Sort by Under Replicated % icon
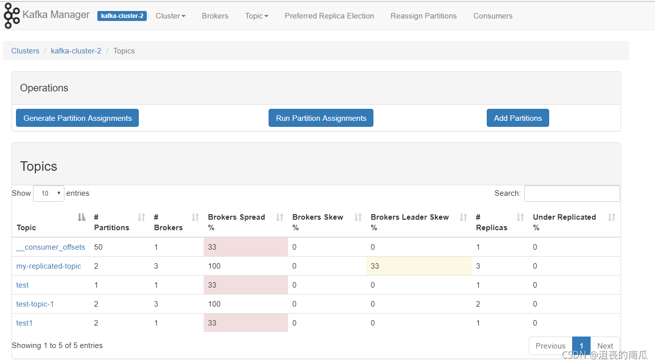The height and width of the screenshot is (364, 655). click(612, 217)
